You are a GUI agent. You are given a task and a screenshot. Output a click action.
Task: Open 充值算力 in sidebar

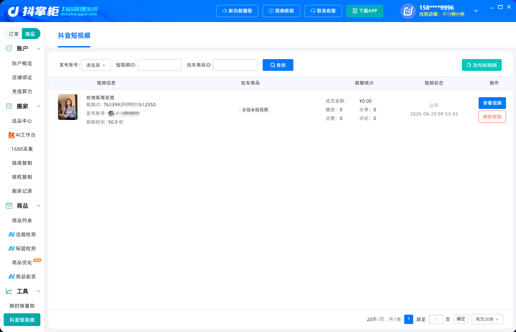(x=22, y=92)
